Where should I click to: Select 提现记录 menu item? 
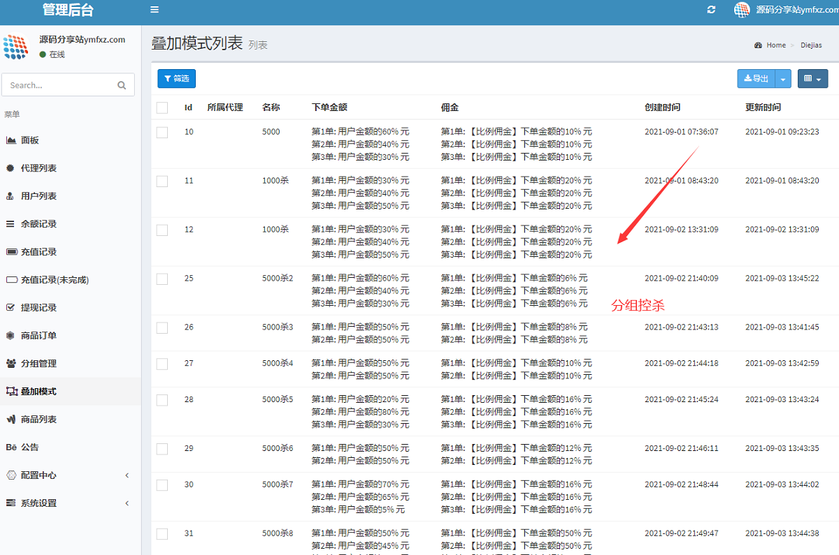(x=38, y=308)
